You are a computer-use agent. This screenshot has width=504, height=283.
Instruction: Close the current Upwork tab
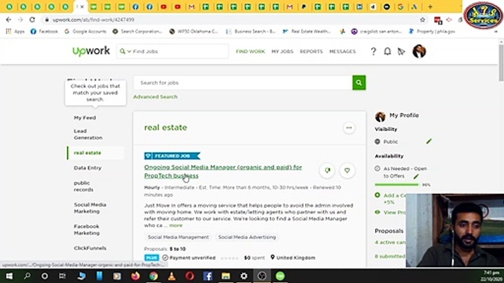(82, 7)
